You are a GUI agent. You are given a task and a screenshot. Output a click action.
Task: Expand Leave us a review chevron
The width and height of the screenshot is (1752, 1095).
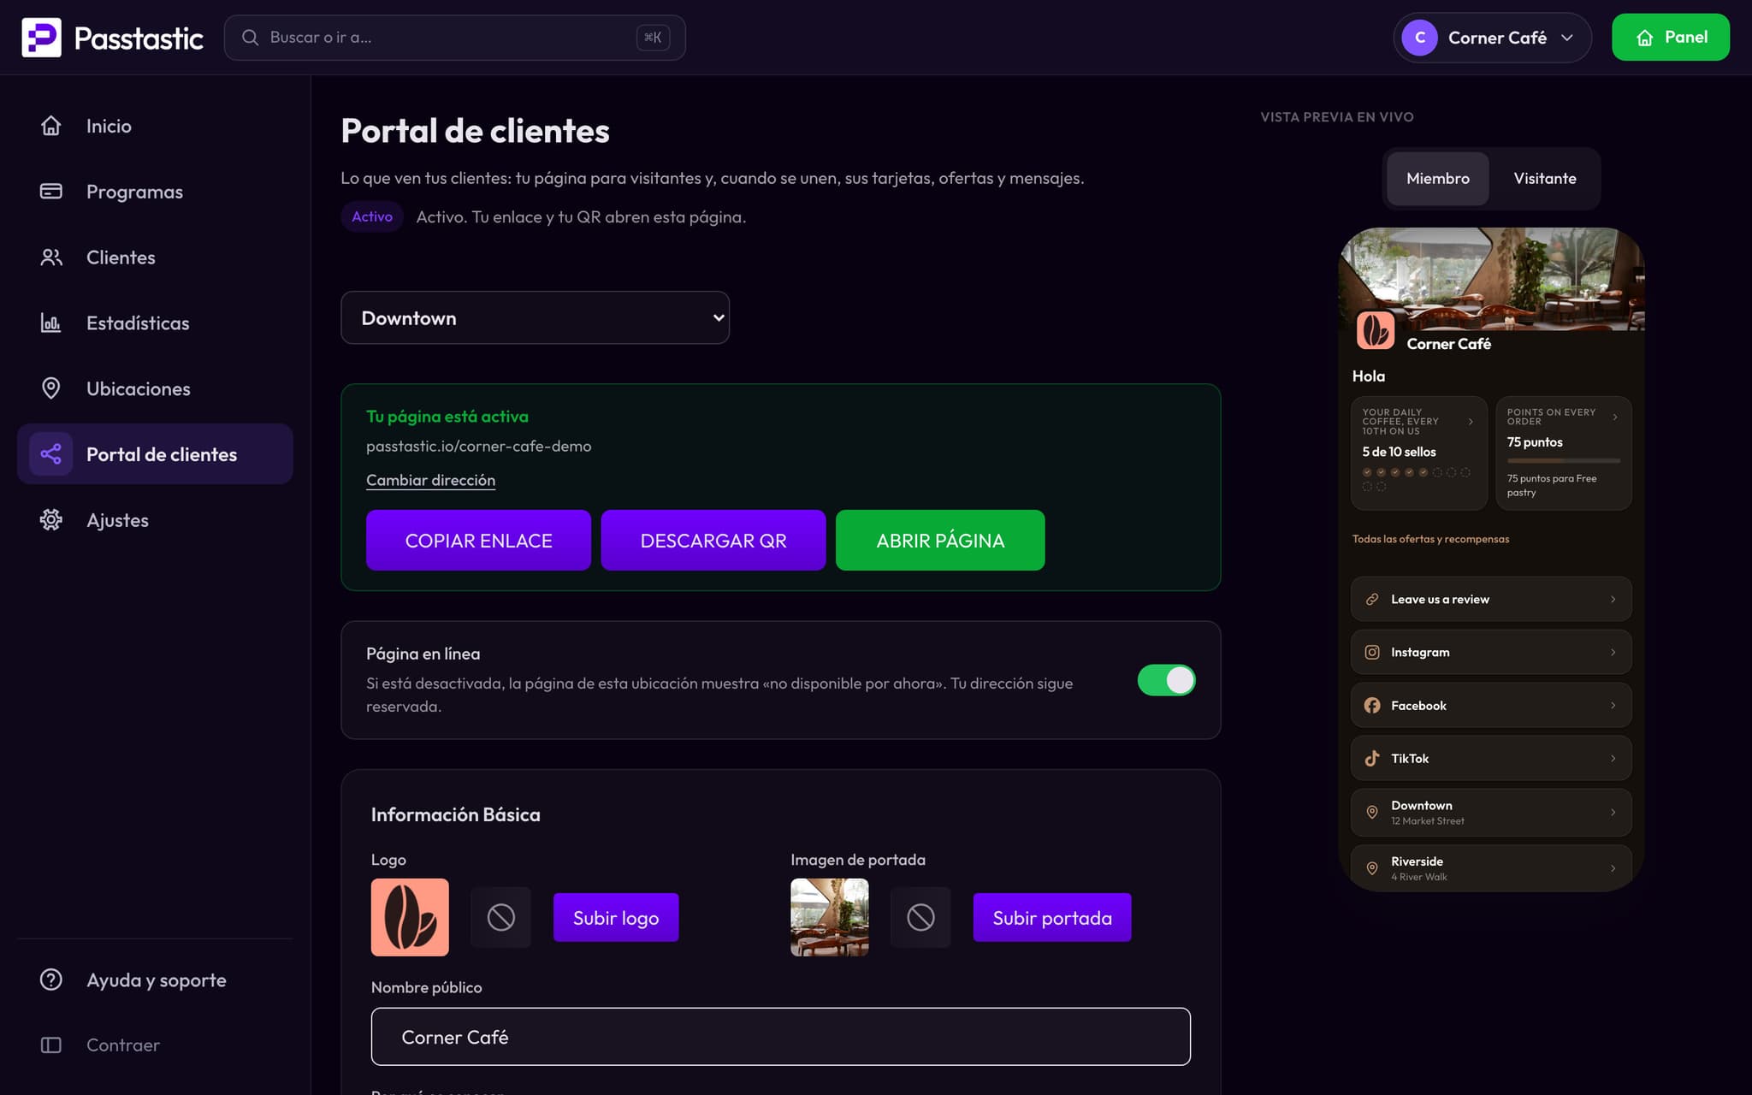(x=1613, y=600)
